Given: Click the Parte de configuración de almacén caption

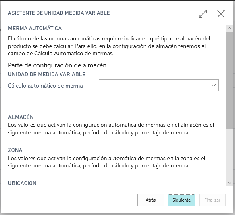Looking at the screenshot, I should 57,65.
